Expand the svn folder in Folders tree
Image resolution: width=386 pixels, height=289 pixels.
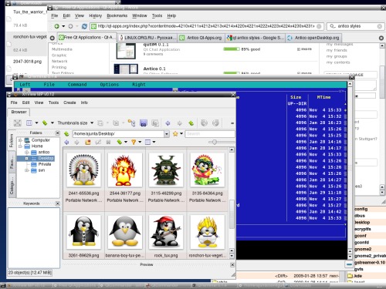tap(26, 170)
